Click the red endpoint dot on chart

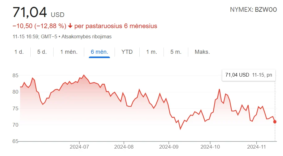275,122
